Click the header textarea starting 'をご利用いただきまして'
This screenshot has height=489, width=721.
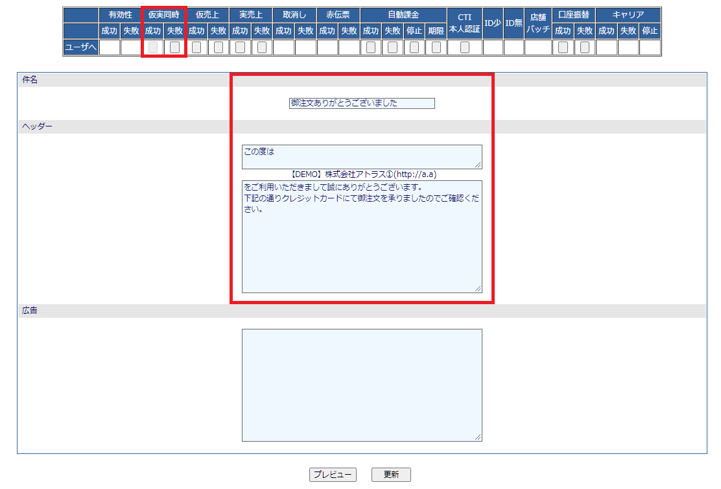(x=362, y=237)
